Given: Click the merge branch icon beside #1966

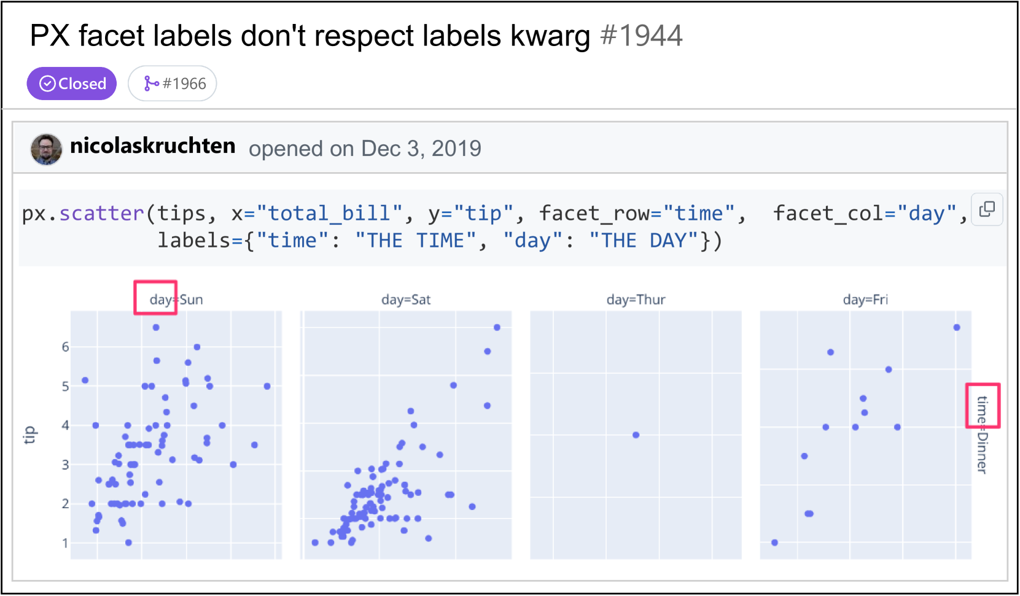Looking at the screenshot, I should [150, 83].
